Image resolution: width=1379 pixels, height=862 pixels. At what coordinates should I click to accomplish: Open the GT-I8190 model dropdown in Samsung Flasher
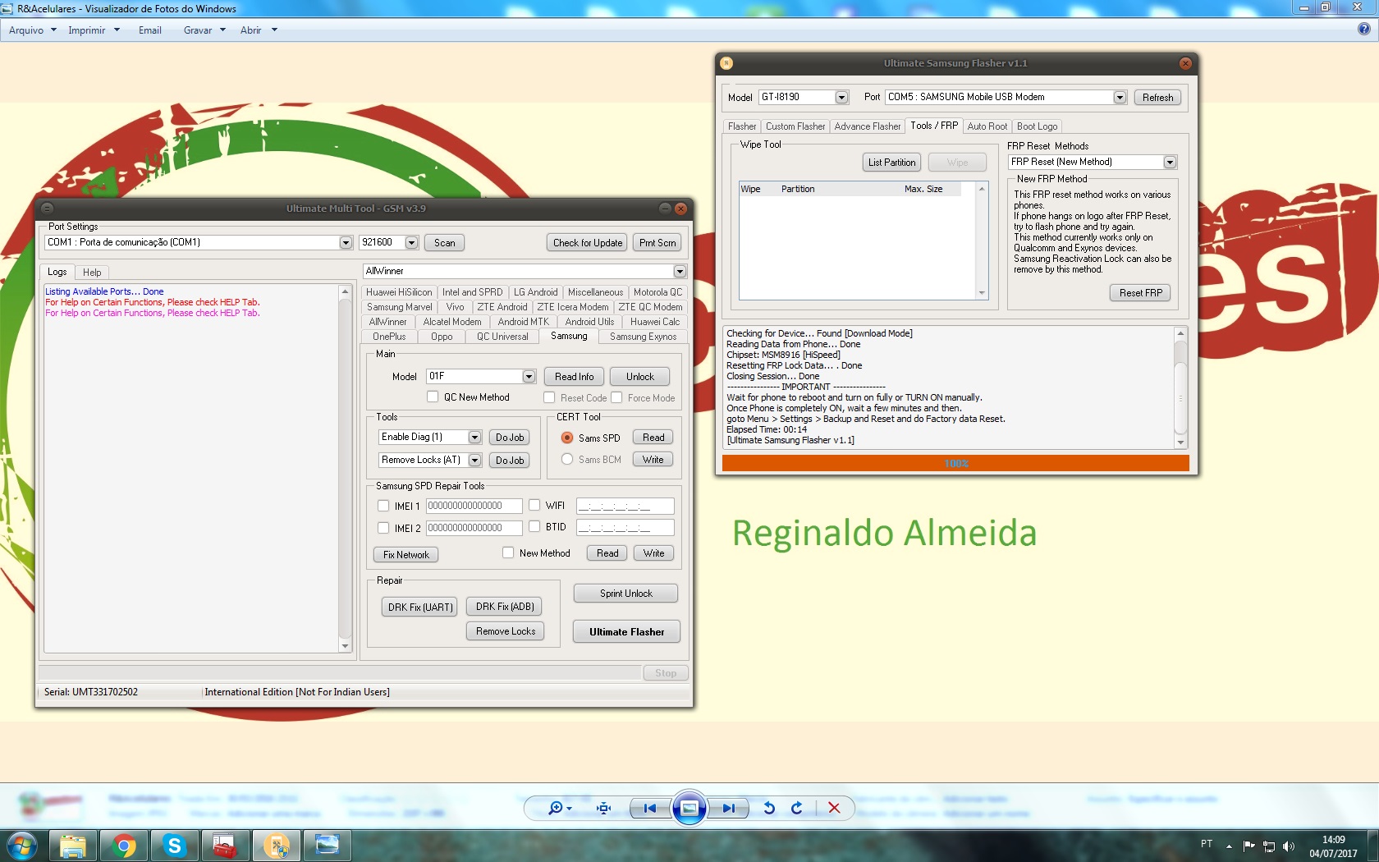(841, 98)
